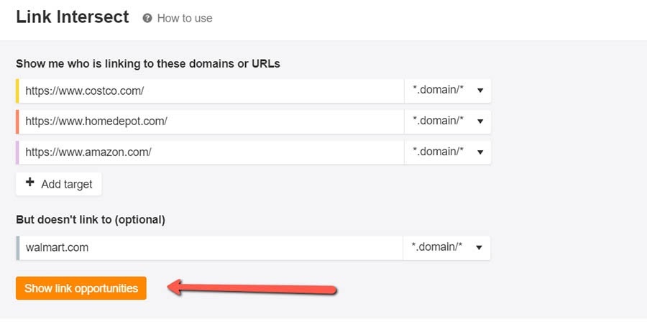Click the gray color bar beside walmart.com
647x327 pixels.
coord(17,247)
